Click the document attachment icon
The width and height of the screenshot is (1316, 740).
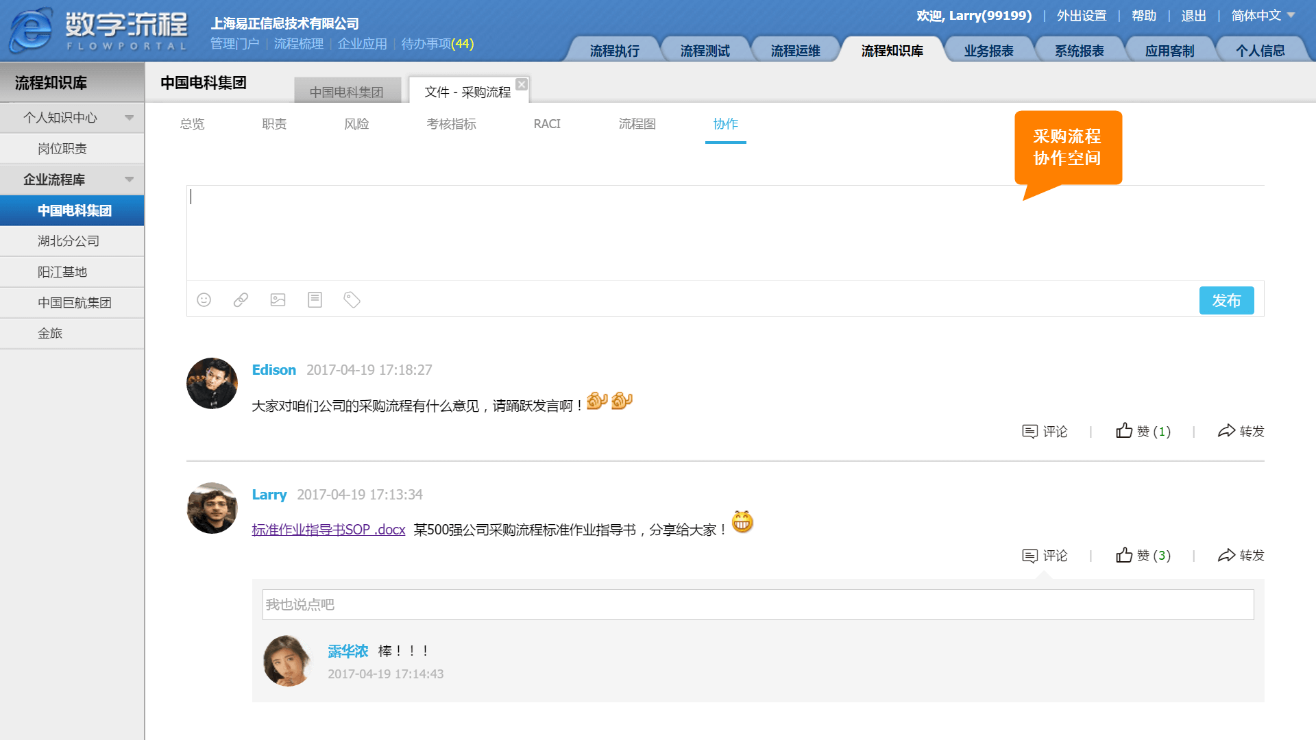click(x=315, y=300)
